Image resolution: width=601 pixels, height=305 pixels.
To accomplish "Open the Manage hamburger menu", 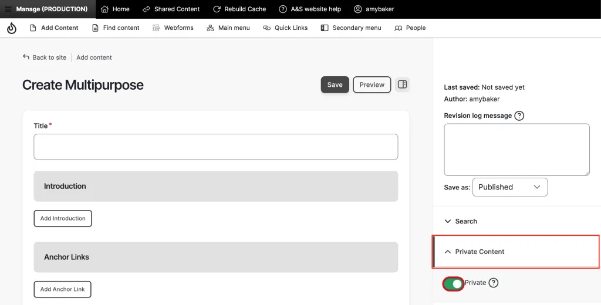I will click(x=8, y=9).
